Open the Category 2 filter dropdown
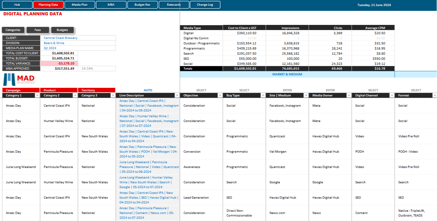 (x=75, y=95)
